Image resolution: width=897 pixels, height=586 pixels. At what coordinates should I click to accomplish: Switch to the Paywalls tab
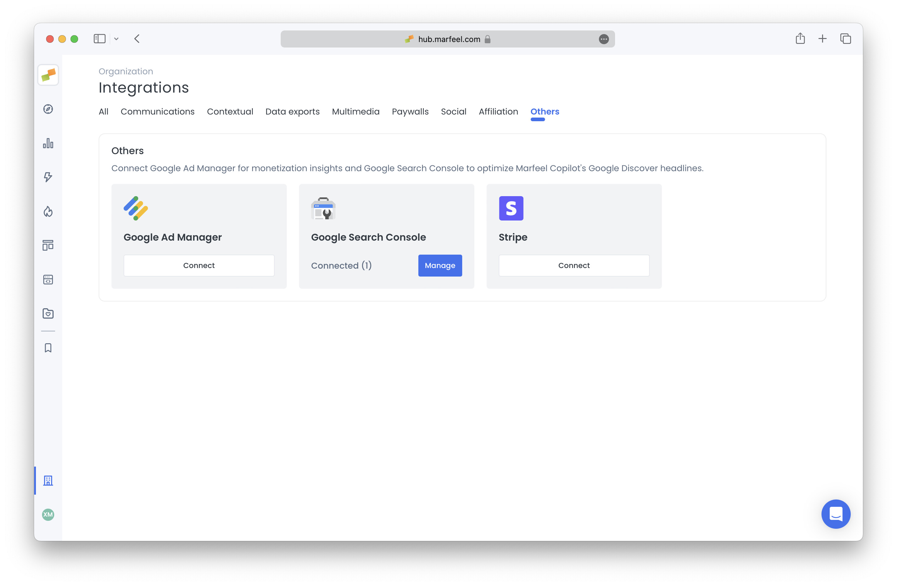coord(410,111)
